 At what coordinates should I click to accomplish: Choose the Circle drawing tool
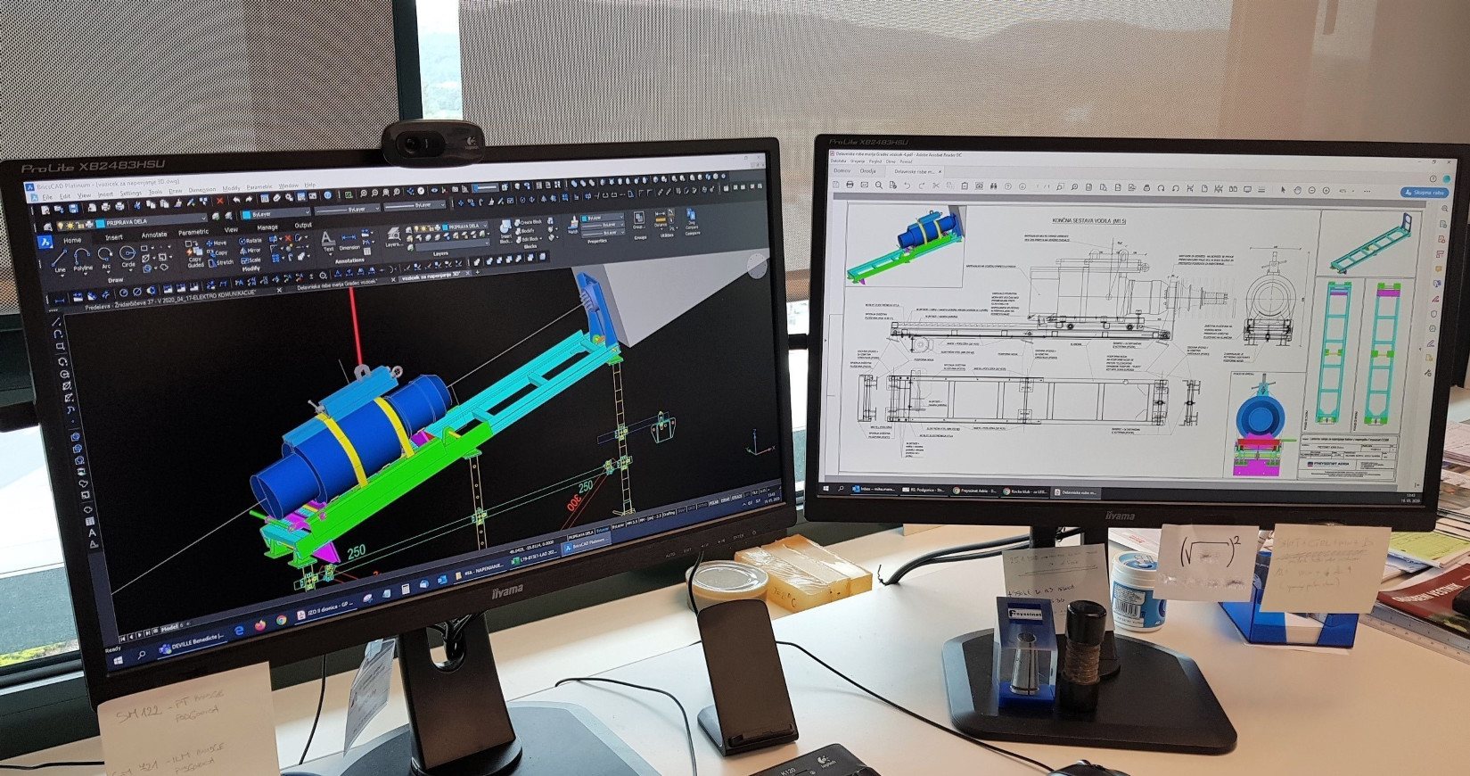click(x=127, y=257)
